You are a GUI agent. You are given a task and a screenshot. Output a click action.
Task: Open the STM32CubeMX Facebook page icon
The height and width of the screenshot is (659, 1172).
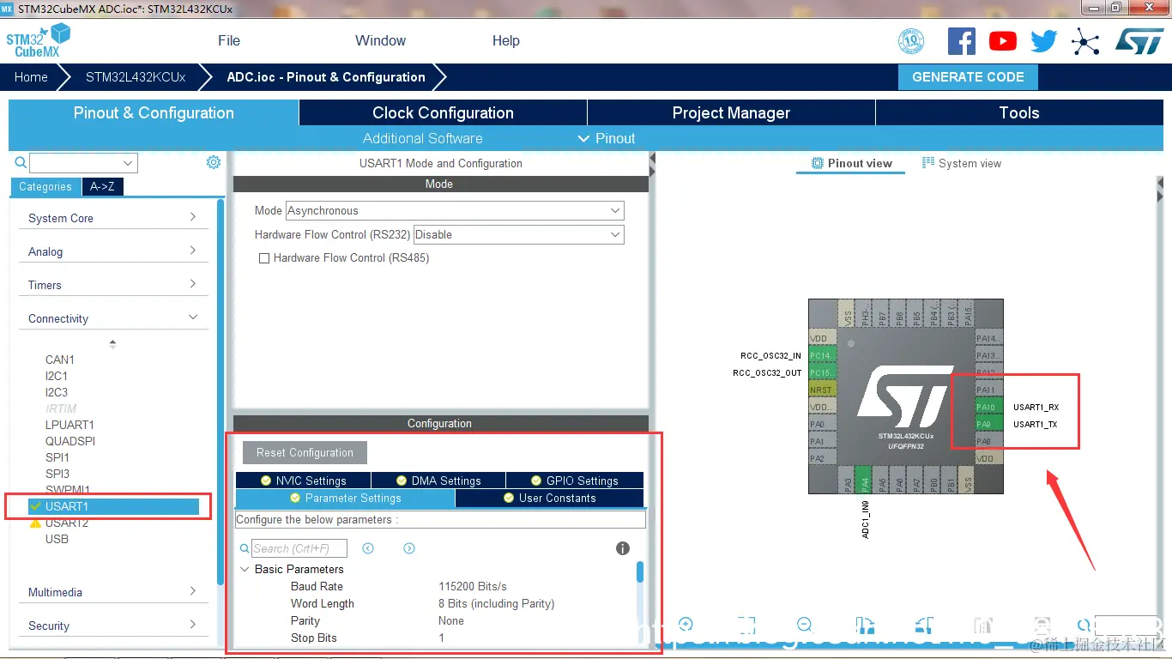962,41
